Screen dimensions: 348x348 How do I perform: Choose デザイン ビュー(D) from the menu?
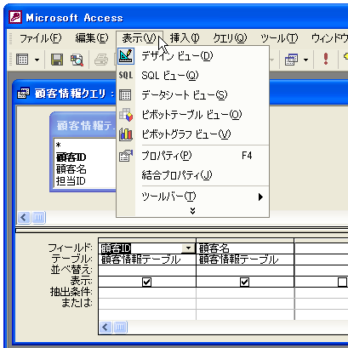192,56
